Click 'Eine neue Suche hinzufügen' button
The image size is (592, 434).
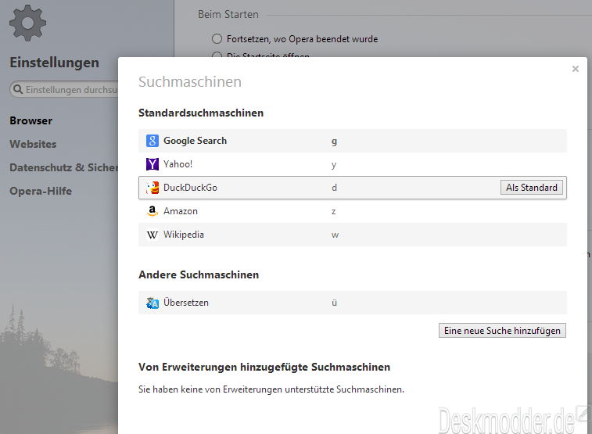(x=502, y=331)
